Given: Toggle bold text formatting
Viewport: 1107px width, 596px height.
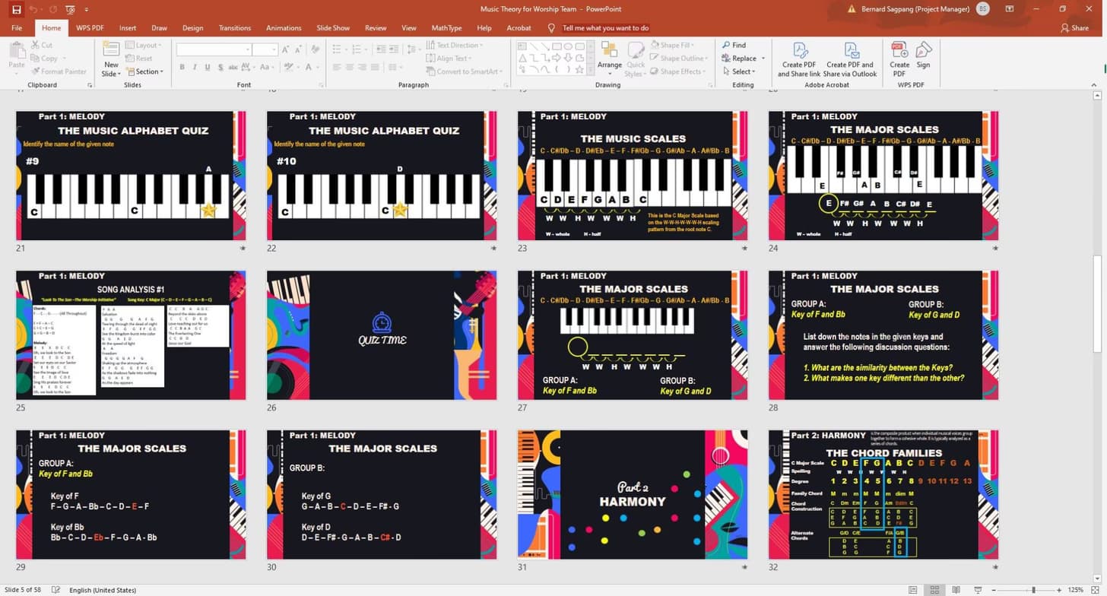Looking at the screenshot, I should 182,67.
